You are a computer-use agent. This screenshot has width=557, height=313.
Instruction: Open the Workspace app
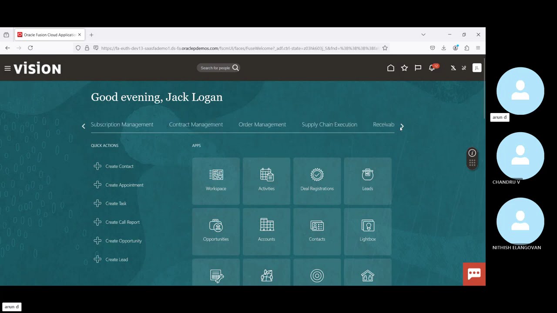[x=216, y=181]
